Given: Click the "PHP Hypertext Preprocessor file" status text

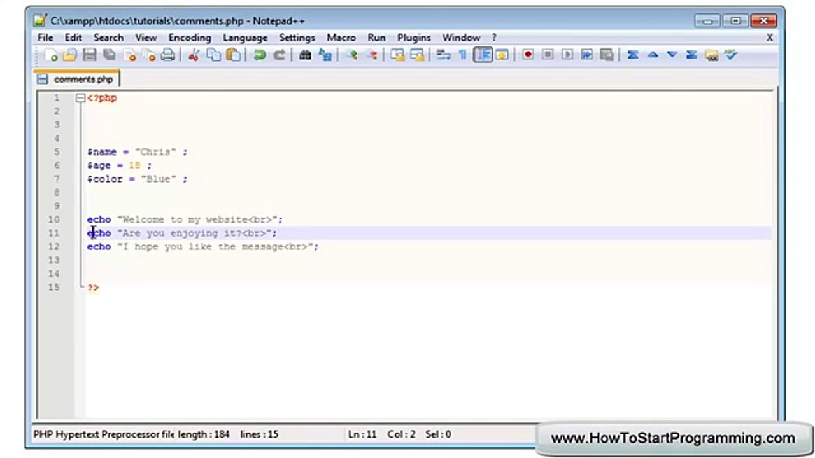Looking at the screenshot, I should [x=104, y=434].
